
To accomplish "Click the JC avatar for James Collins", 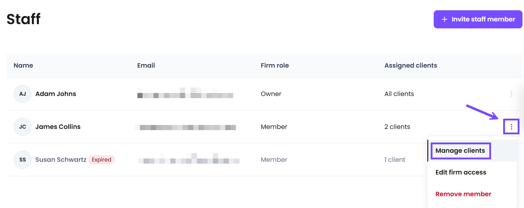I will tap(23, 127).
